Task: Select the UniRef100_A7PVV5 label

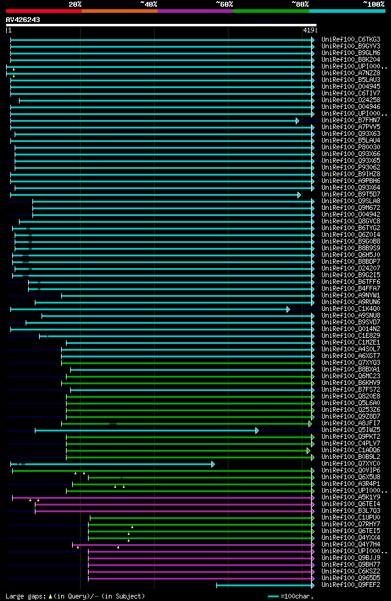Action: (x=351, y=127)
